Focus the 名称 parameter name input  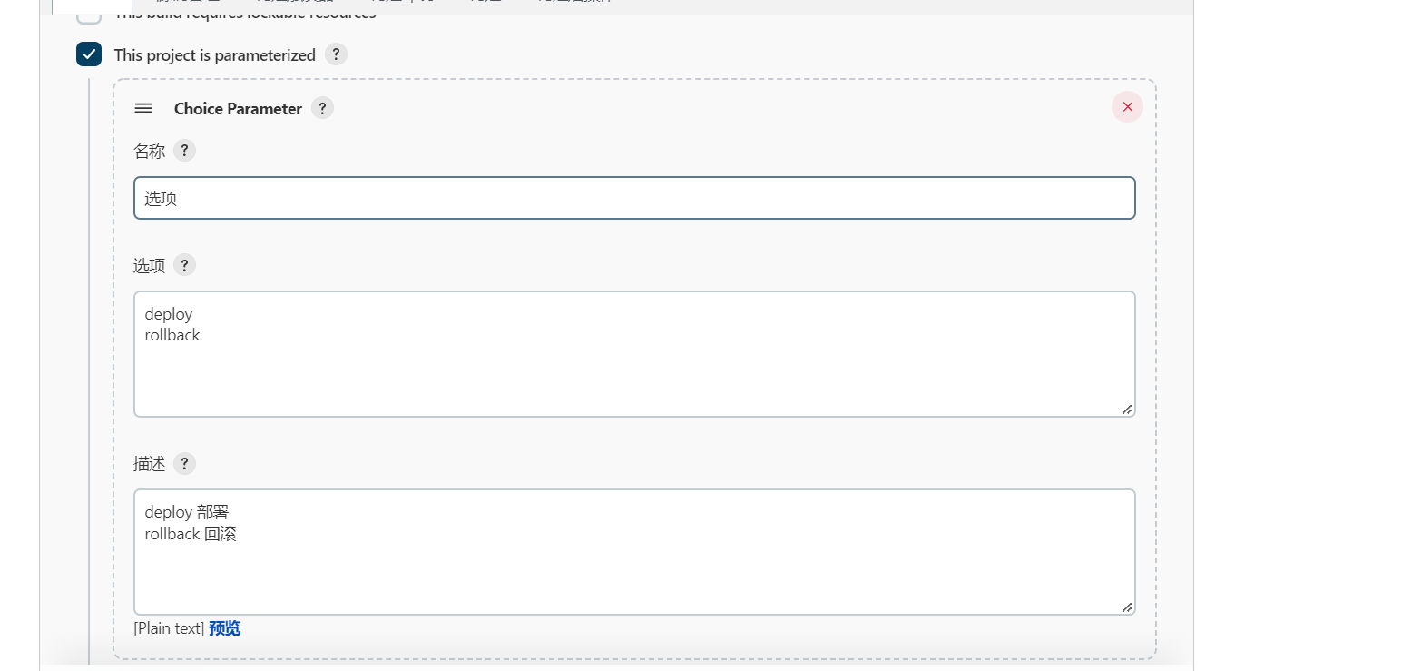coord(634,197)
